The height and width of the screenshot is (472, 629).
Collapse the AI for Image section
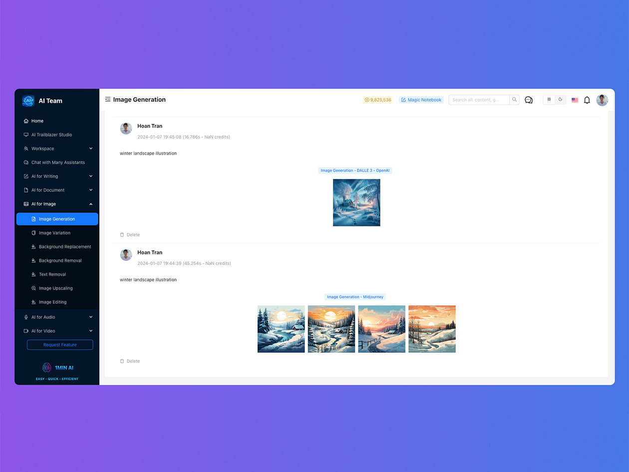(x=57, y=204)
